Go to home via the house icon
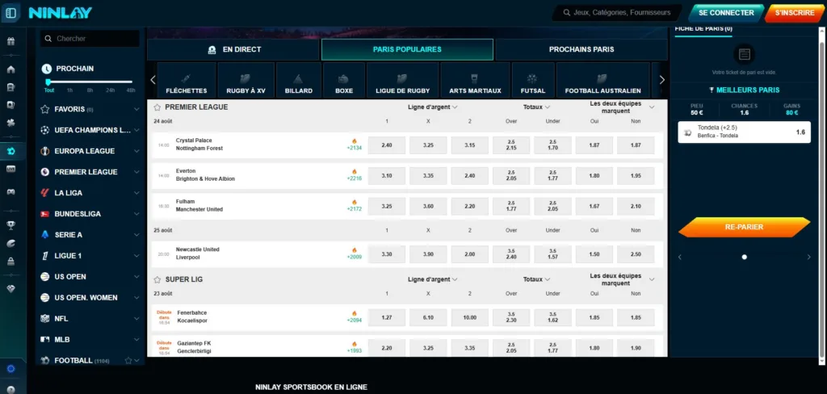The height and width of the screenshot is (394, 827). point(10,69)
